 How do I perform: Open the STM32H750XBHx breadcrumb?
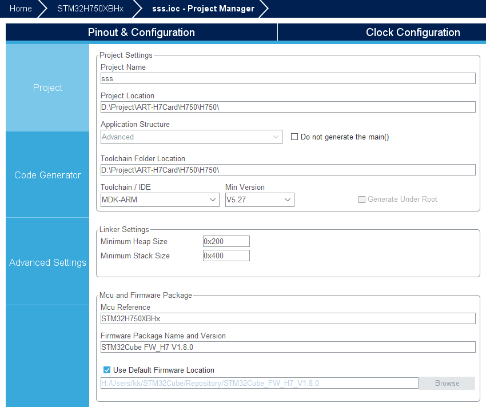tap(90, 9)
